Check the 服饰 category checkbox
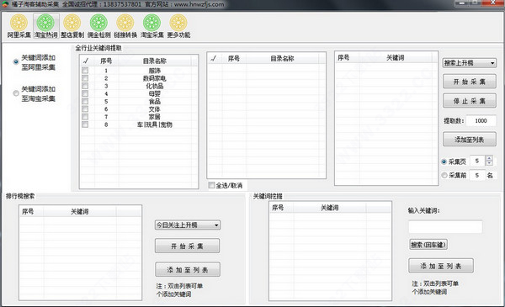This screenshot has width=505, height=307. tap(85, 70)
